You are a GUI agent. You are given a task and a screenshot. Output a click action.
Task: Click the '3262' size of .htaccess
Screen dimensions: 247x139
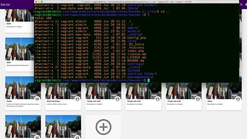[98, 47]
